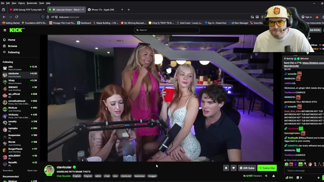Open Suspendas channel in sidebar
This screenshot has height=182, width=324.
tap(20, 136)
